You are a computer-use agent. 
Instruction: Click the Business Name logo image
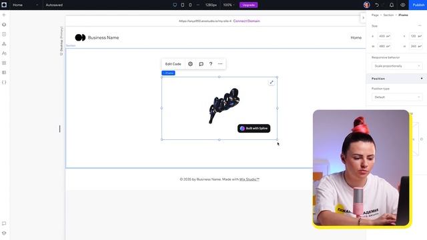click(x=80, y=37)
